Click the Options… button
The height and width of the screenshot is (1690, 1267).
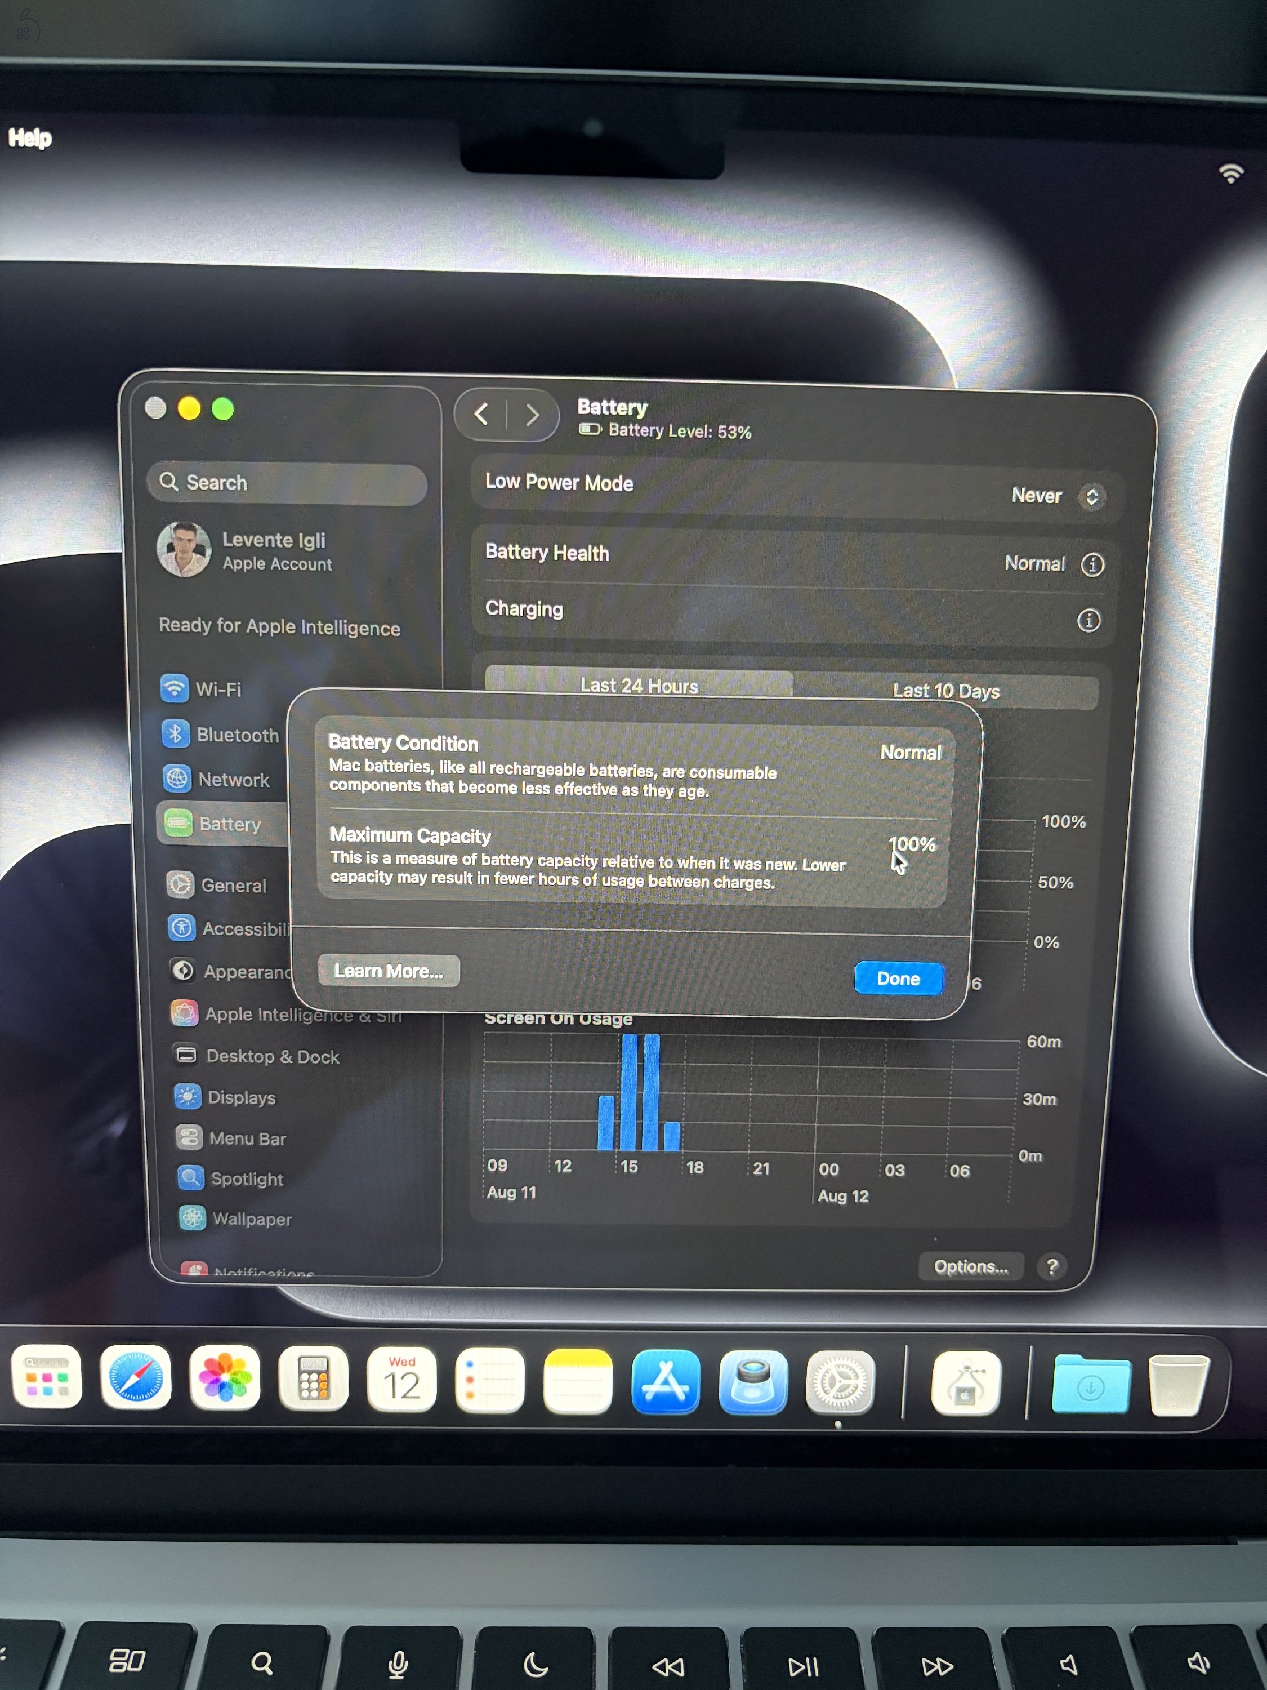coord(971,1266)
